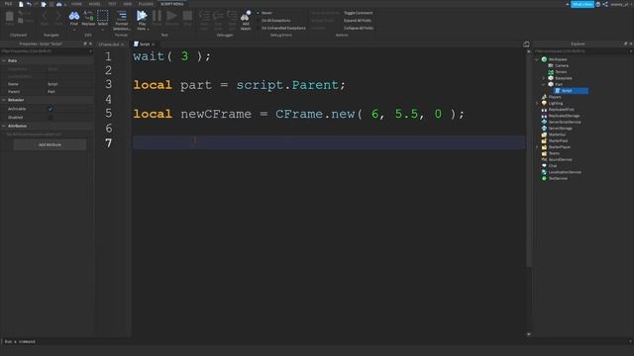Collapse the Data properties section
Image resolution: width=634 pixels, height=356 pixels.
(x=4, y=60)
